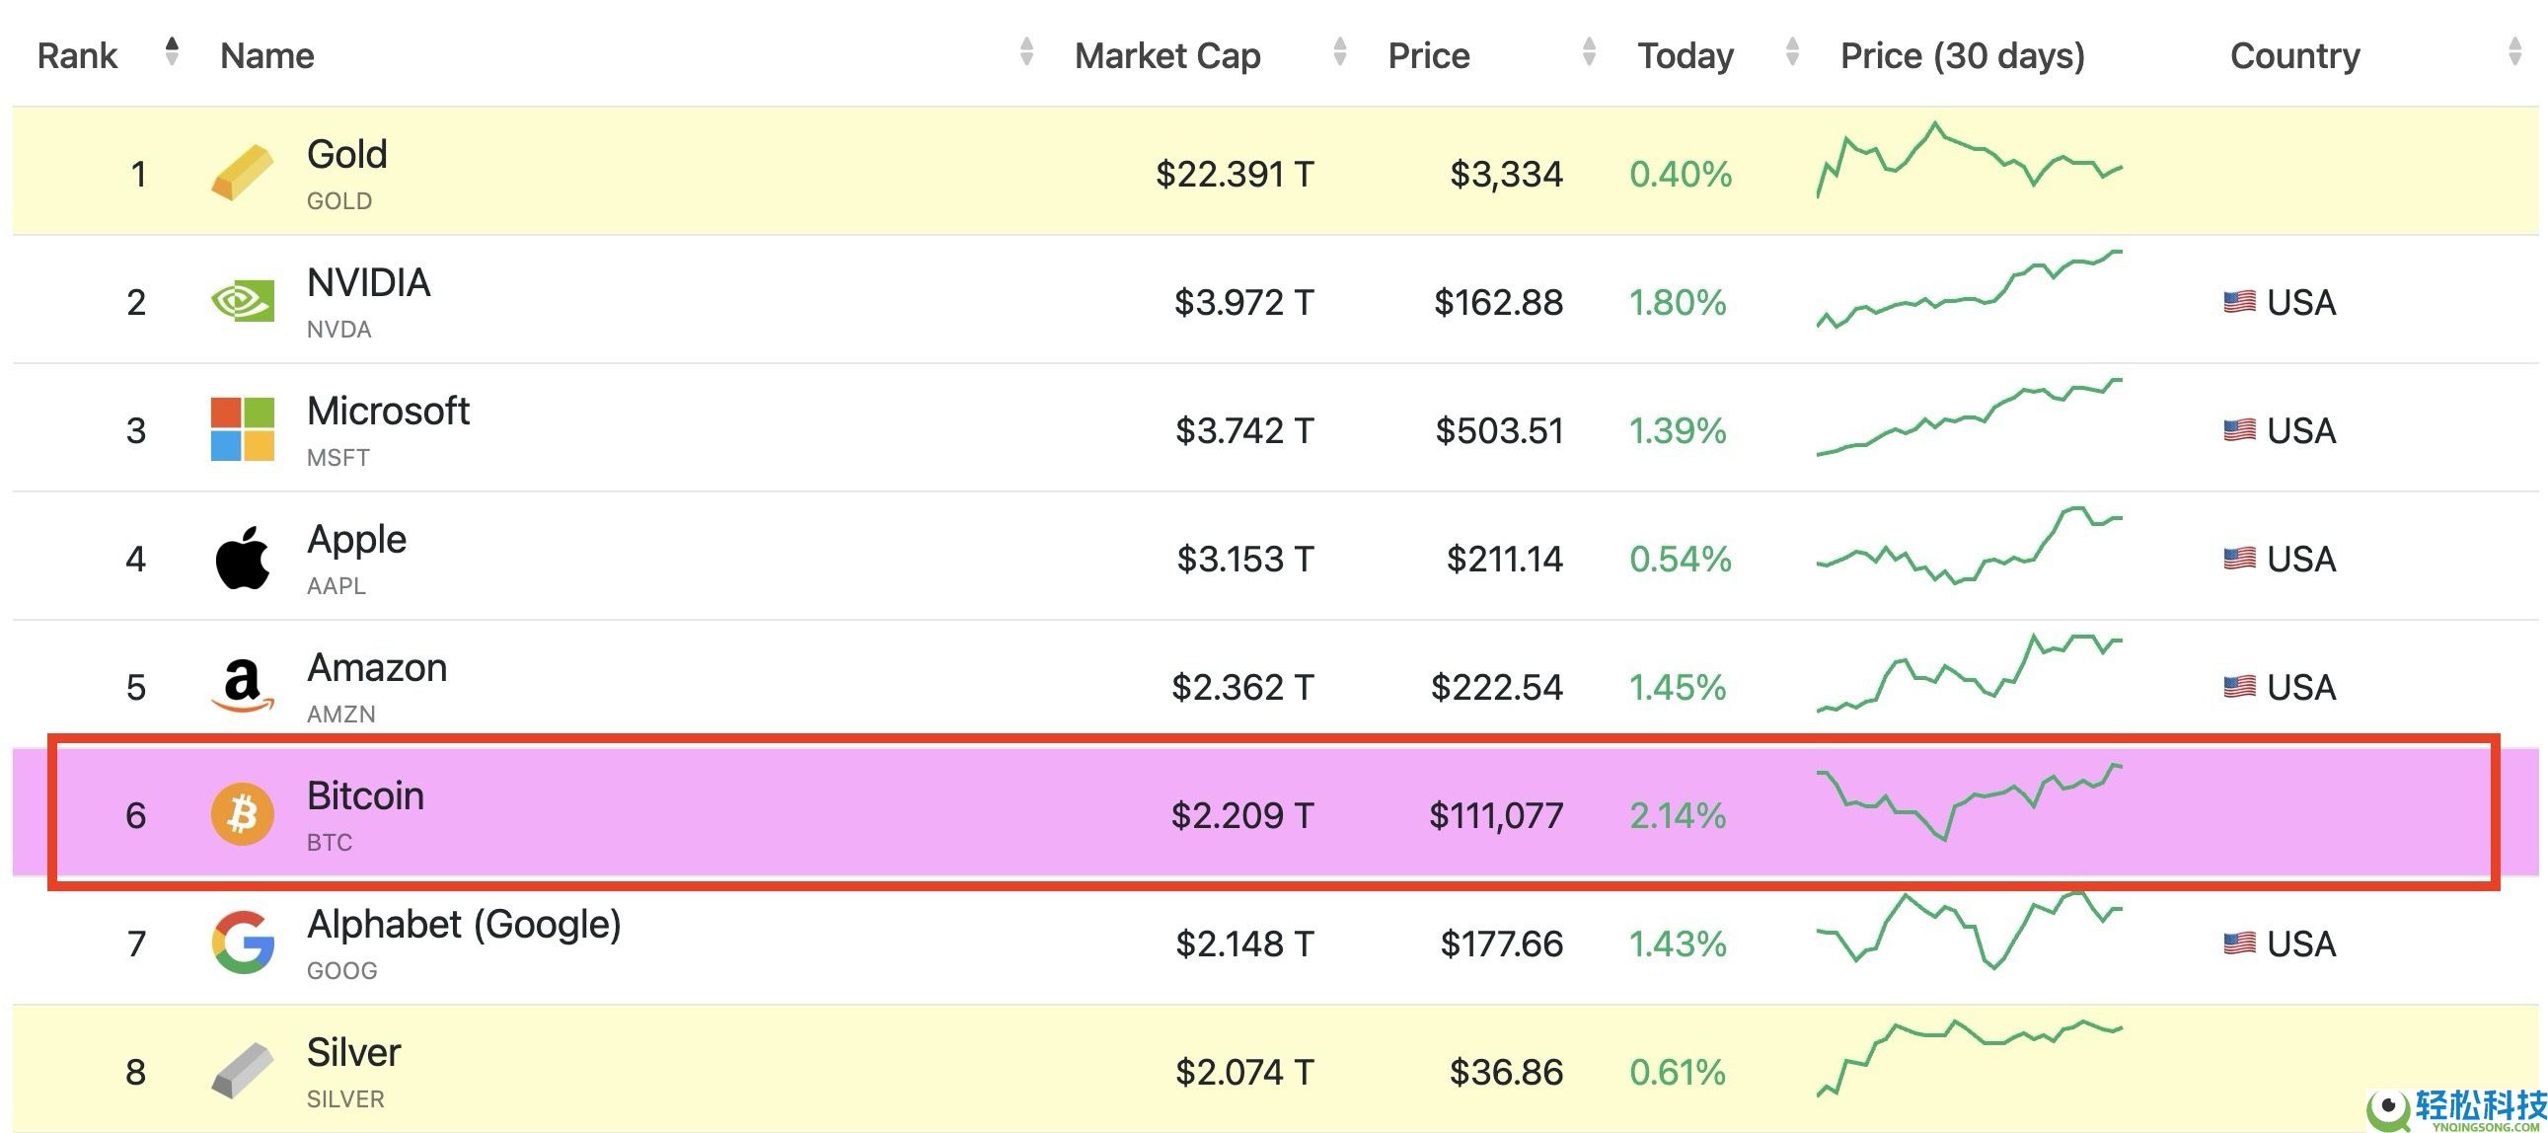Open the Silver name link
Image resolution: width=2548 pixels, height=1133 pixels.
click(x=353, y=1052)
